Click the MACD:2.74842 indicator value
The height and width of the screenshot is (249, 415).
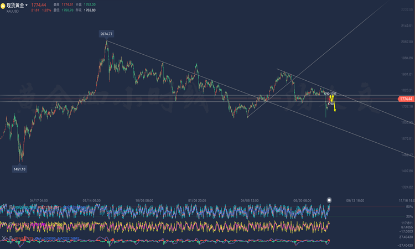coord(68,238)
